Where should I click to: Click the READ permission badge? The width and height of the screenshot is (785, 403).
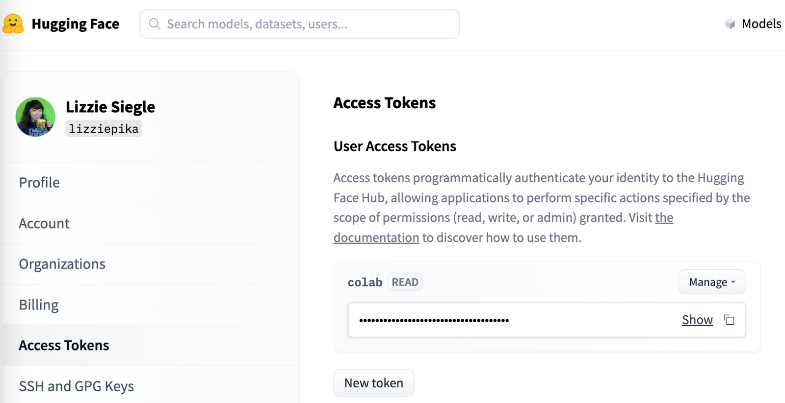[405, 282]
